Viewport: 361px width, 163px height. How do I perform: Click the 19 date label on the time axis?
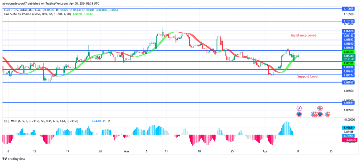tap(67, 151)
